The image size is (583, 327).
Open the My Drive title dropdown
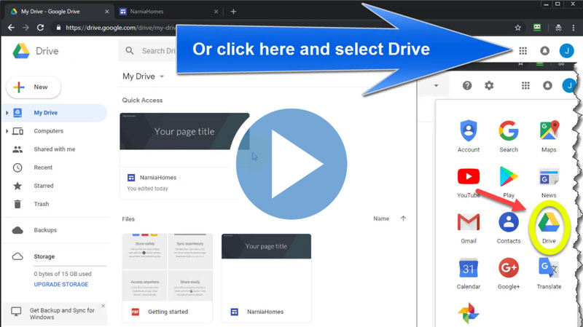tap(162, 76)
